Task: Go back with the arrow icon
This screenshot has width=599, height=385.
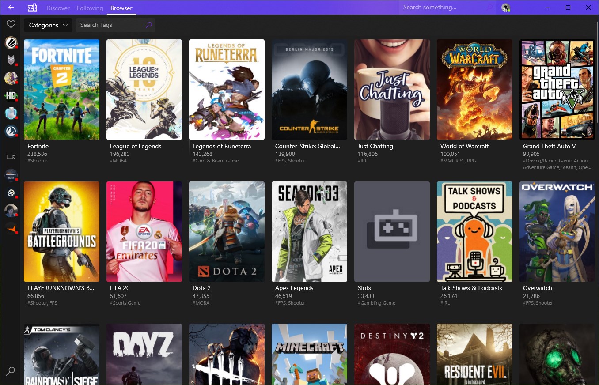Action: pyautogui.click(x=11, y=8)
